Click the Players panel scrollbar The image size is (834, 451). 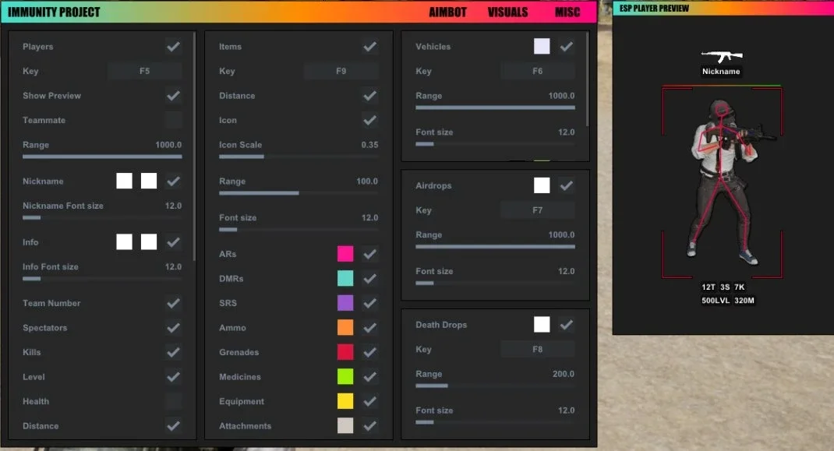tap(194, 146)
